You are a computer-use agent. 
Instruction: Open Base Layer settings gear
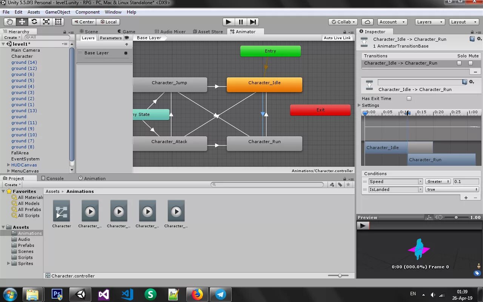(x=126, y=53)
